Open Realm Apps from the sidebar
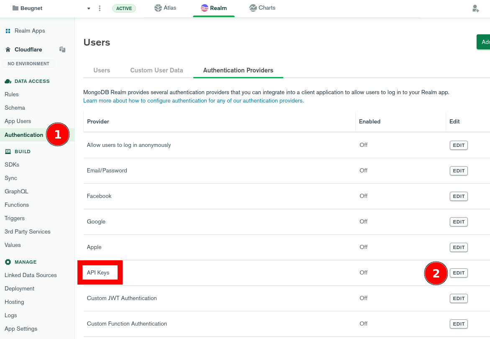The height and width of the screenshot is (339, 490). (x=30, y=31)
